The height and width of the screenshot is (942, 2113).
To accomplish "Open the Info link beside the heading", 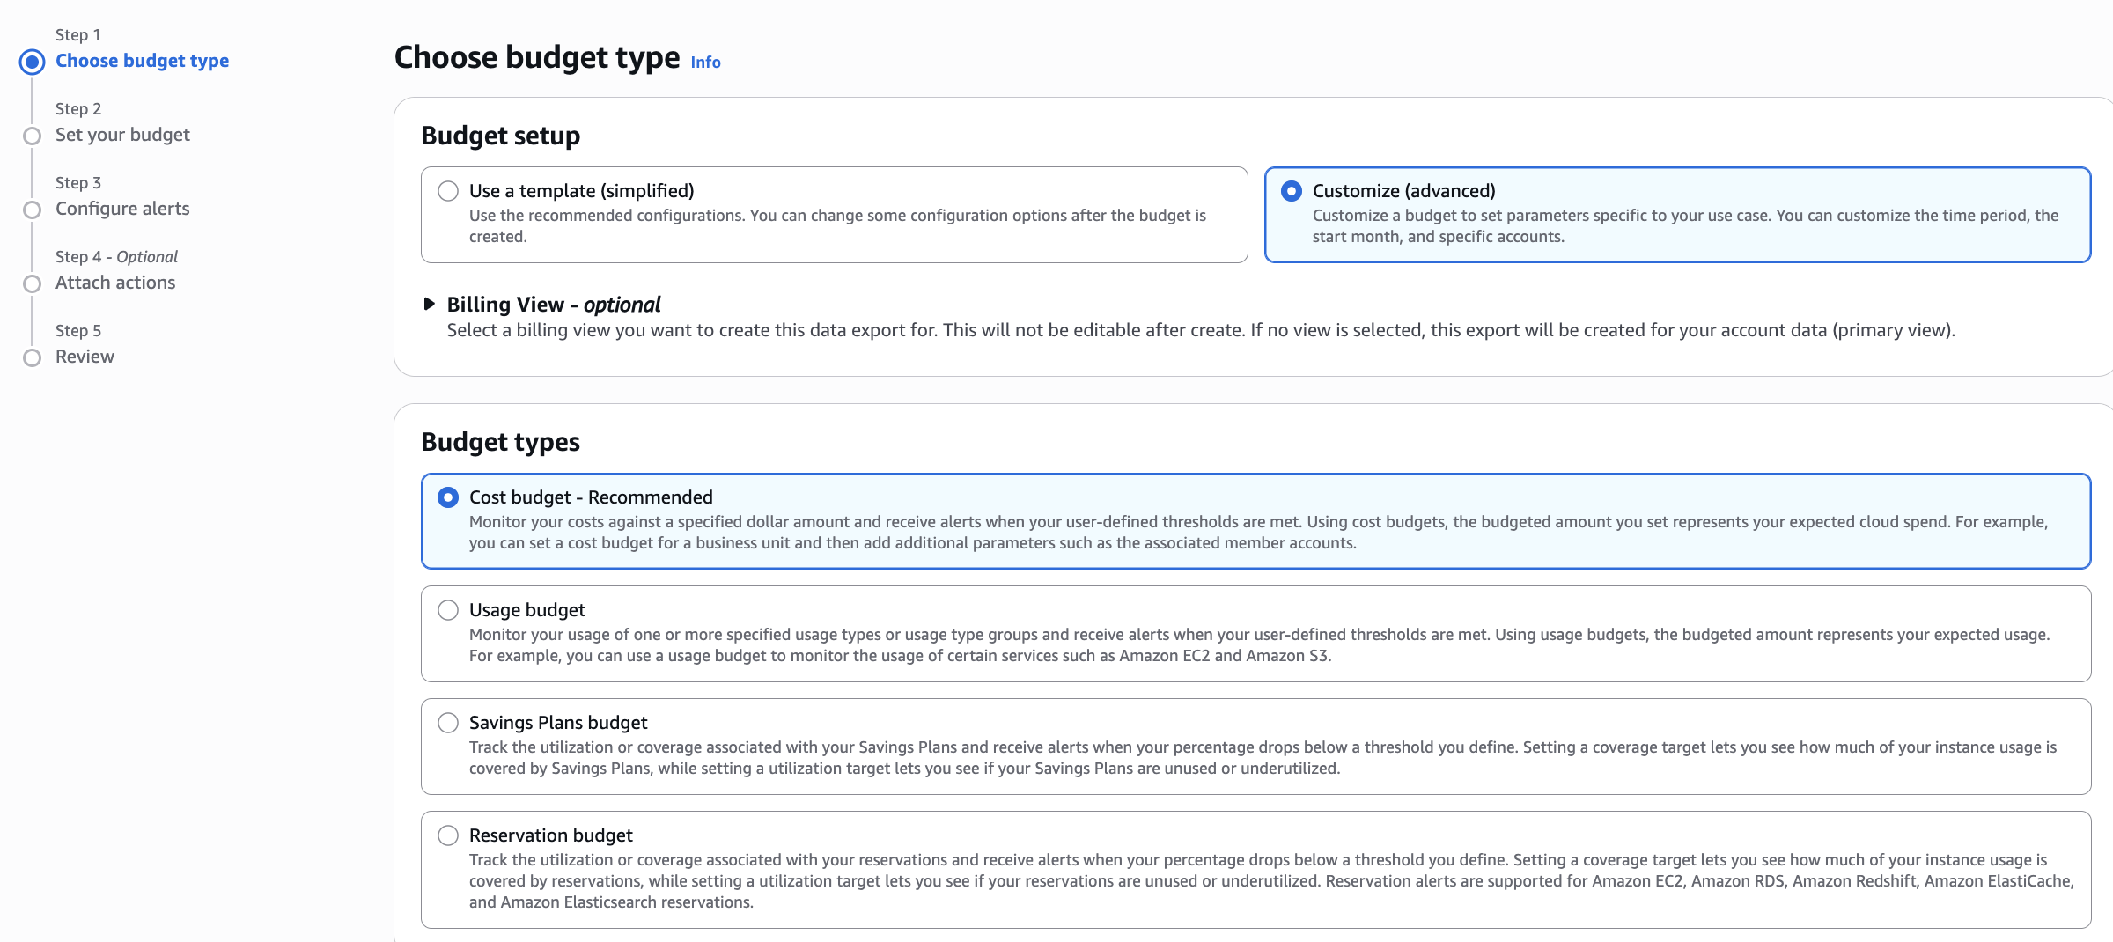I will 705,63.
